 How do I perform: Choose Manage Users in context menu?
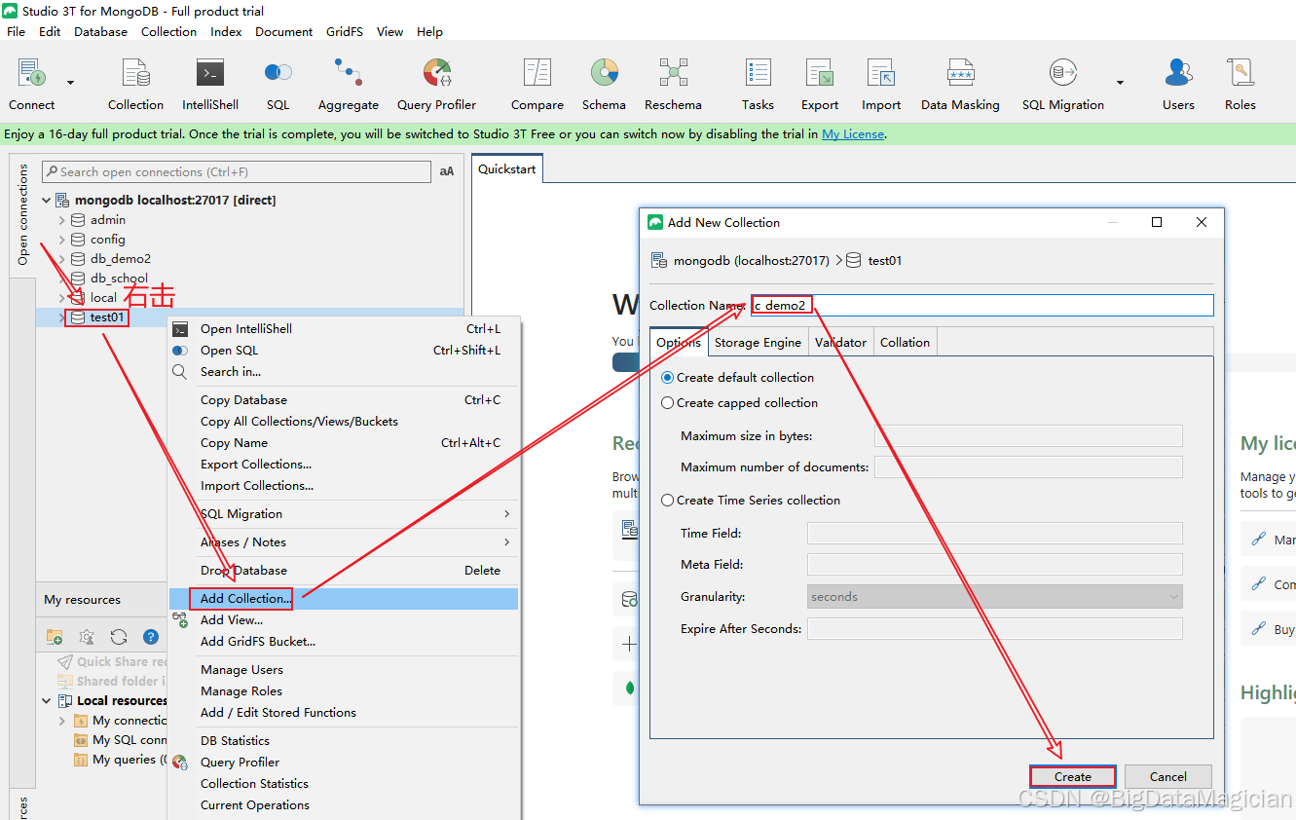[344, 669]
